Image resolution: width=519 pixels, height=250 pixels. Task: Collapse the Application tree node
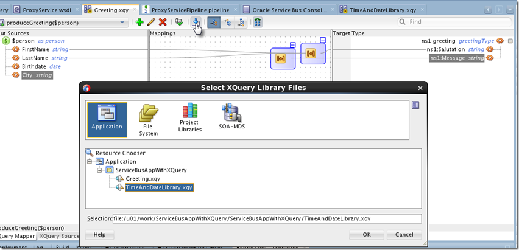click(x=90, y=162)
